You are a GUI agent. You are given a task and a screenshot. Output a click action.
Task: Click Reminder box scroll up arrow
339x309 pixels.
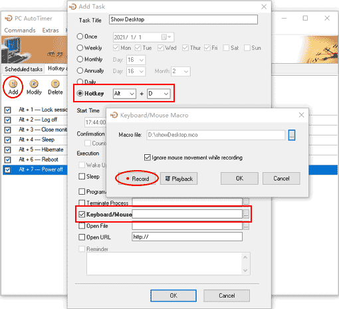[x=245, y=257]
